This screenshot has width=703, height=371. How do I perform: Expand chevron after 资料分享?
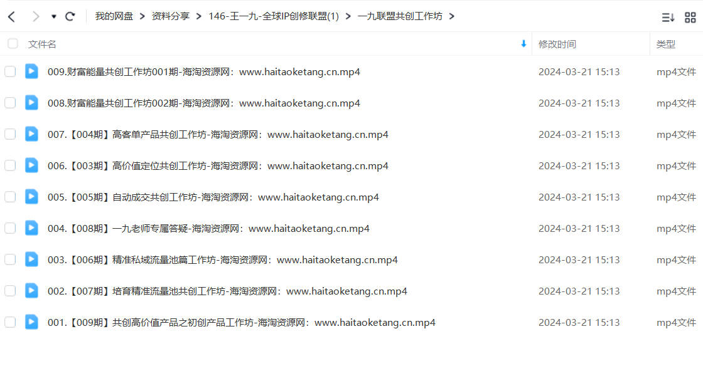coord(198,16)
